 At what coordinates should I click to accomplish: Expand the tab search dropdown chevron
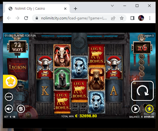[x=112, y=6]
